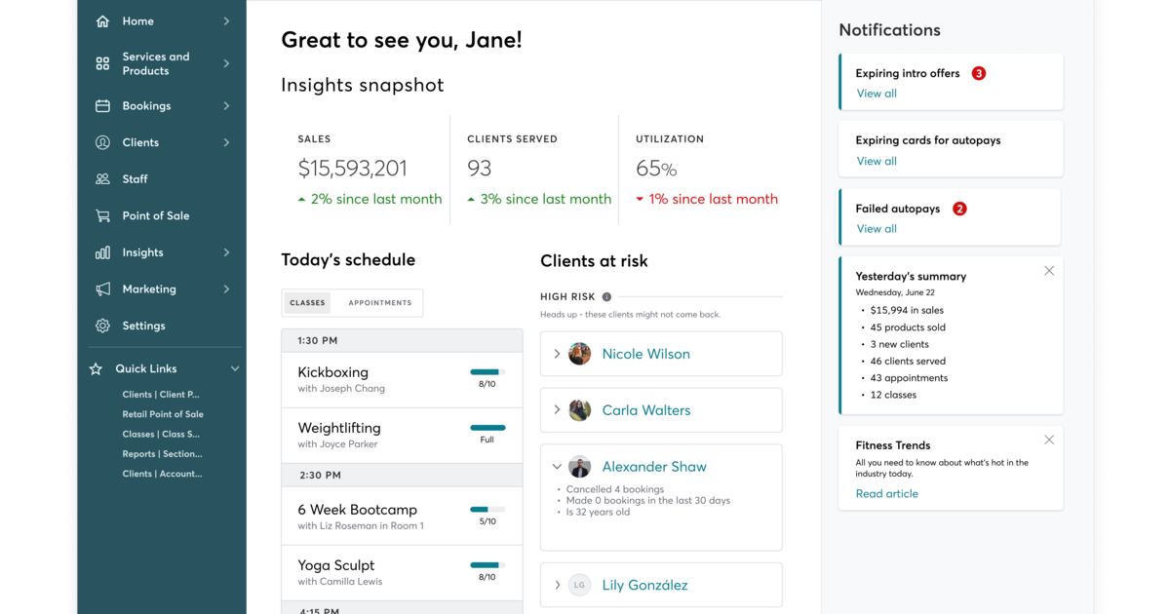Open Services and Products via its grid icon

100,62
